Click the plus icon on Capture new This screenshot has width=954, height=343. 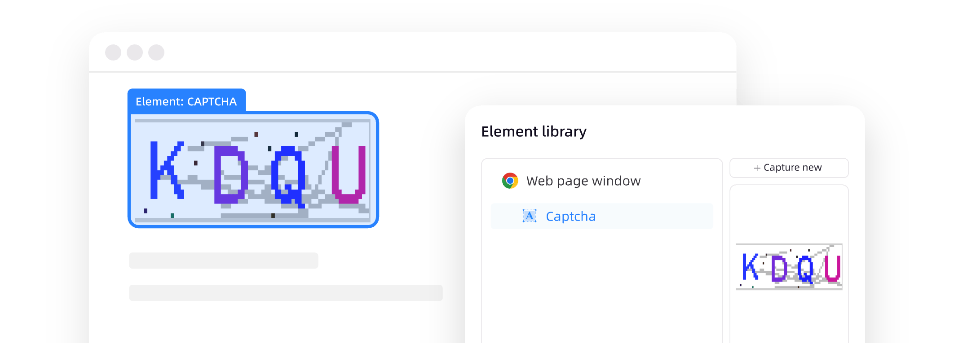click(757, 168)
